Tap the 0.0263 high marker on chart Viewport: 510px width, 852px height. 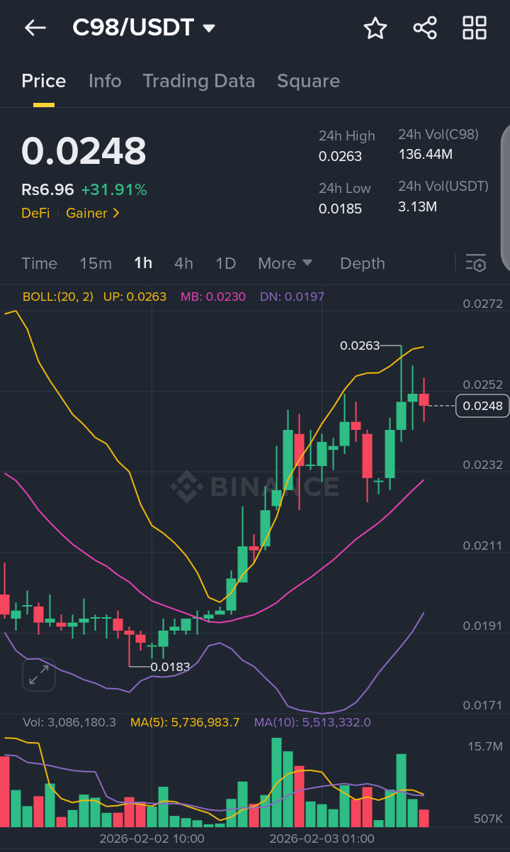(360, 345)
